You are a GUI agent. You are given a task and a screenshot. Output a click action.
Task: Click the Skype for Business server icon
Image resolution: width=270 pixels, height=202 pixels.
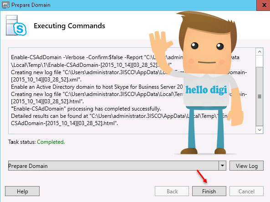pyautogui.click(x=16, y=25)
